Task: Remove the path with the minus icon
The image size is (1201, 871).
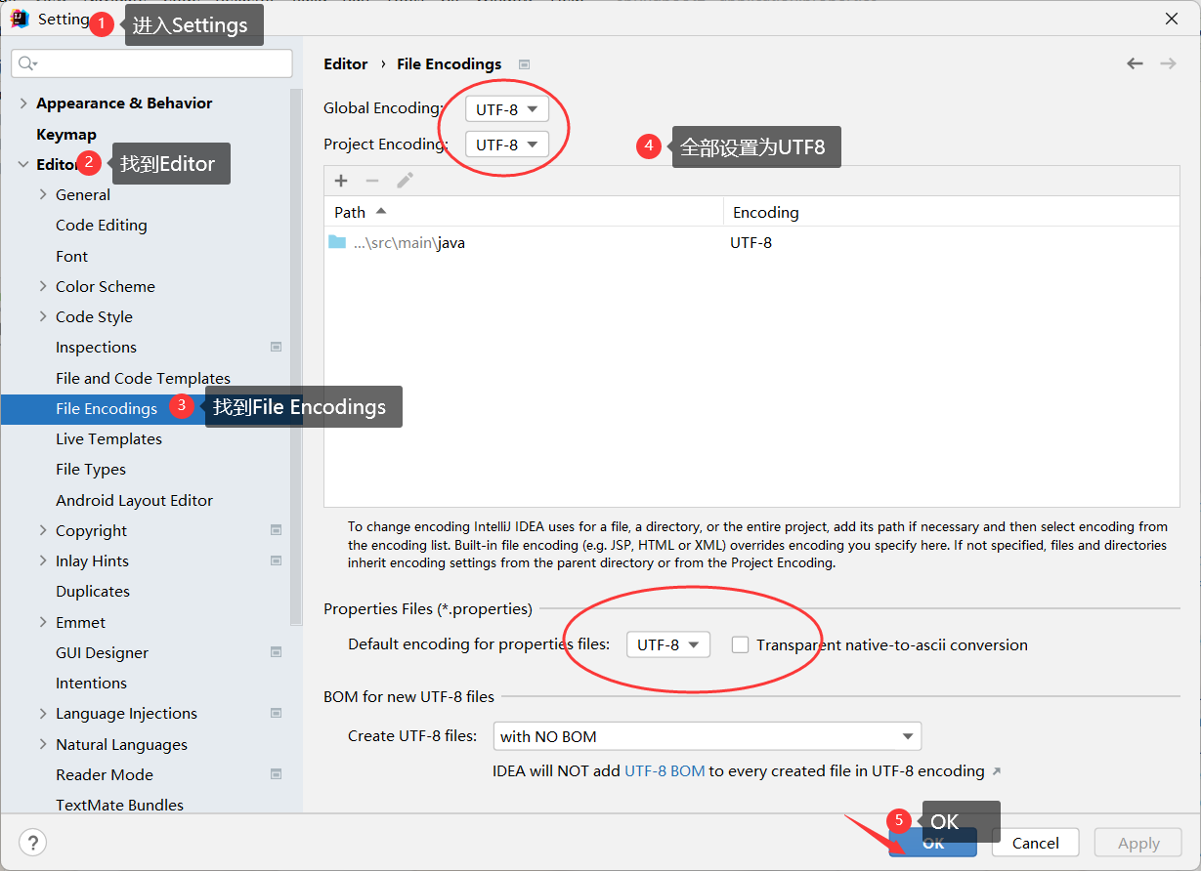Action: click(372, 181)
